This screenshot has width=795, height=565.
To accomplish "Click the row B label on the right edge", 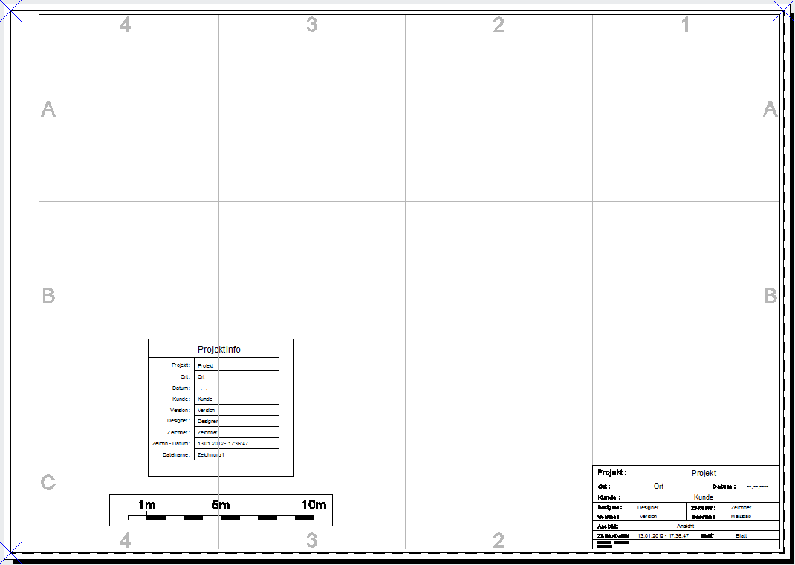I will [770, 295].
